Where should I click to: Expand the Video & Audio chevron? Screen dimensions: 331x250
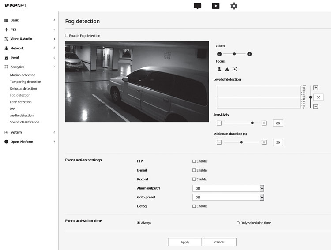(54, 39)
